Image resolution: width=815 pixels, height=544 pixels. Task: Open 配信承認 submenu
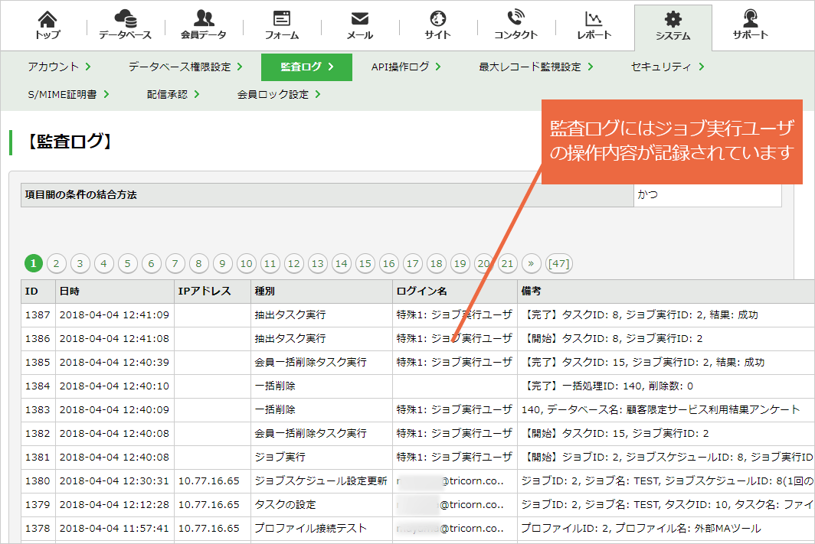tap(173, 94)
